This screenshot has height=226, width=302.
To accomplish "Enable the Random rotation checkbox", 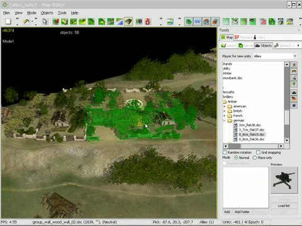I will pyautogui.click(x=225, y=152).
